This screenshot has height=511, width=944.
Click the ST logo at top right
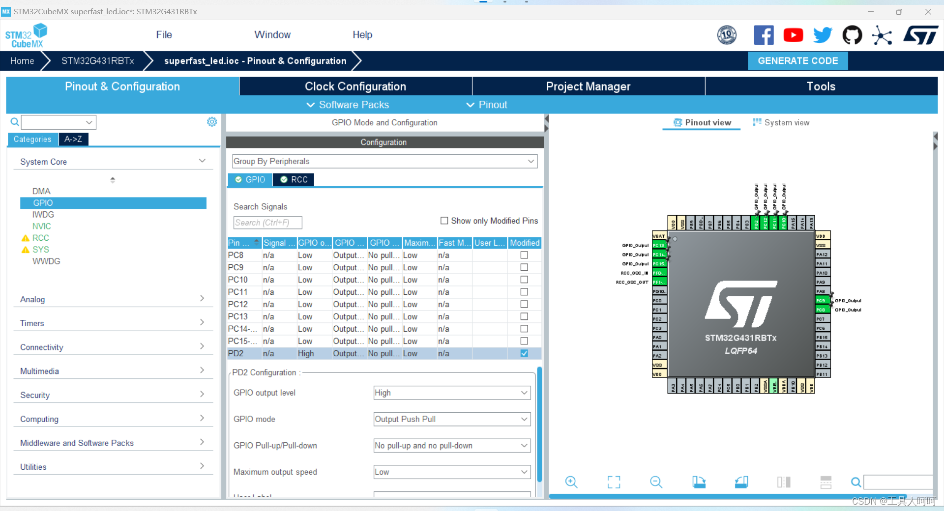point(921,35)
